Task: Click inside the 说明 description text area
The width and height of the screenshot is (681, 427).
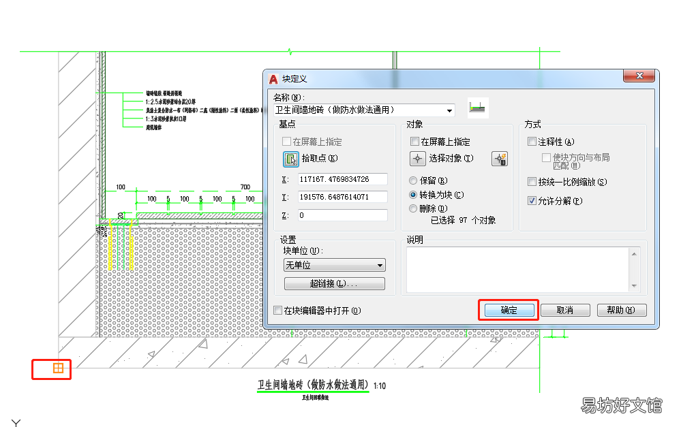Action: click(517, 270)
